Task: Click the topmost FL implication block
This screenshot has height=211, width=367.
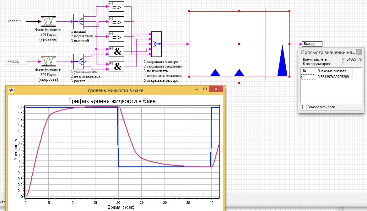Action: (116, 7)
